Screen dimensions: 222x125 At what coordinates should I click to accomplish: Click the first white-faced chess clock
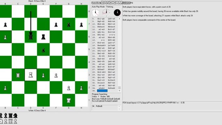(x=95, y=12)
